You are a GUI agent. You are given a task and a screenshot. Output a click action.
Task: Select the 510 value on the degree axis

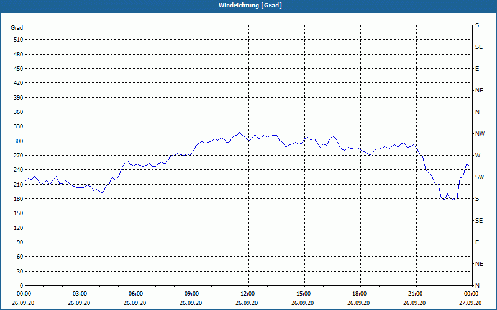[x=19, y=40]
